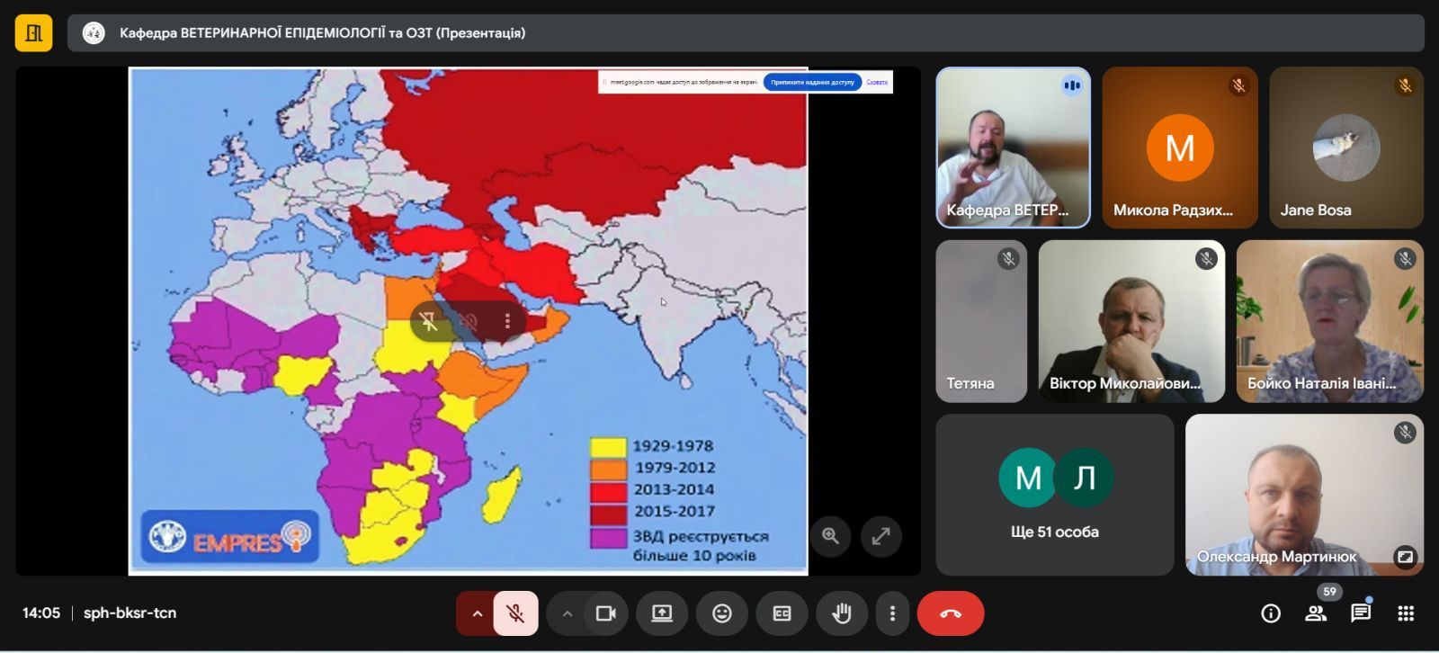Image resolution: width=1439 pixels, height=653 pixels.
Task: Select the Тетяна participant tile
Action: click(981, 321)
